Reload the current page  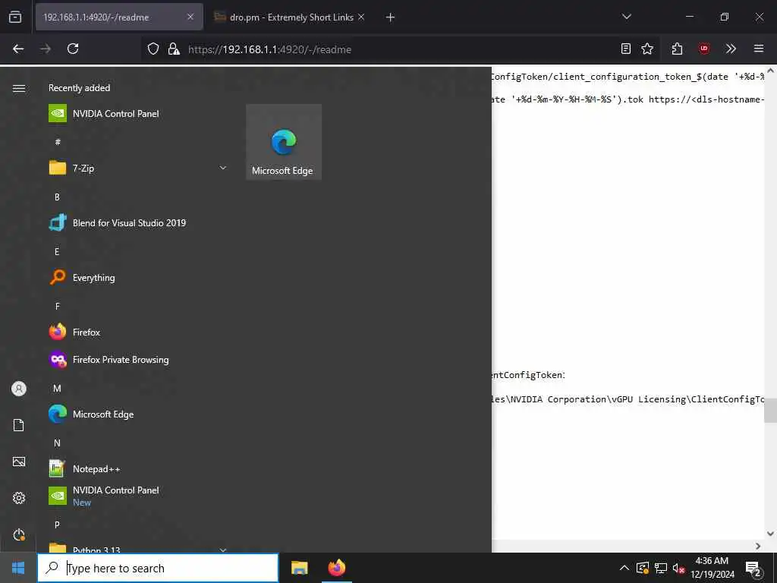(x=73, y=49)
